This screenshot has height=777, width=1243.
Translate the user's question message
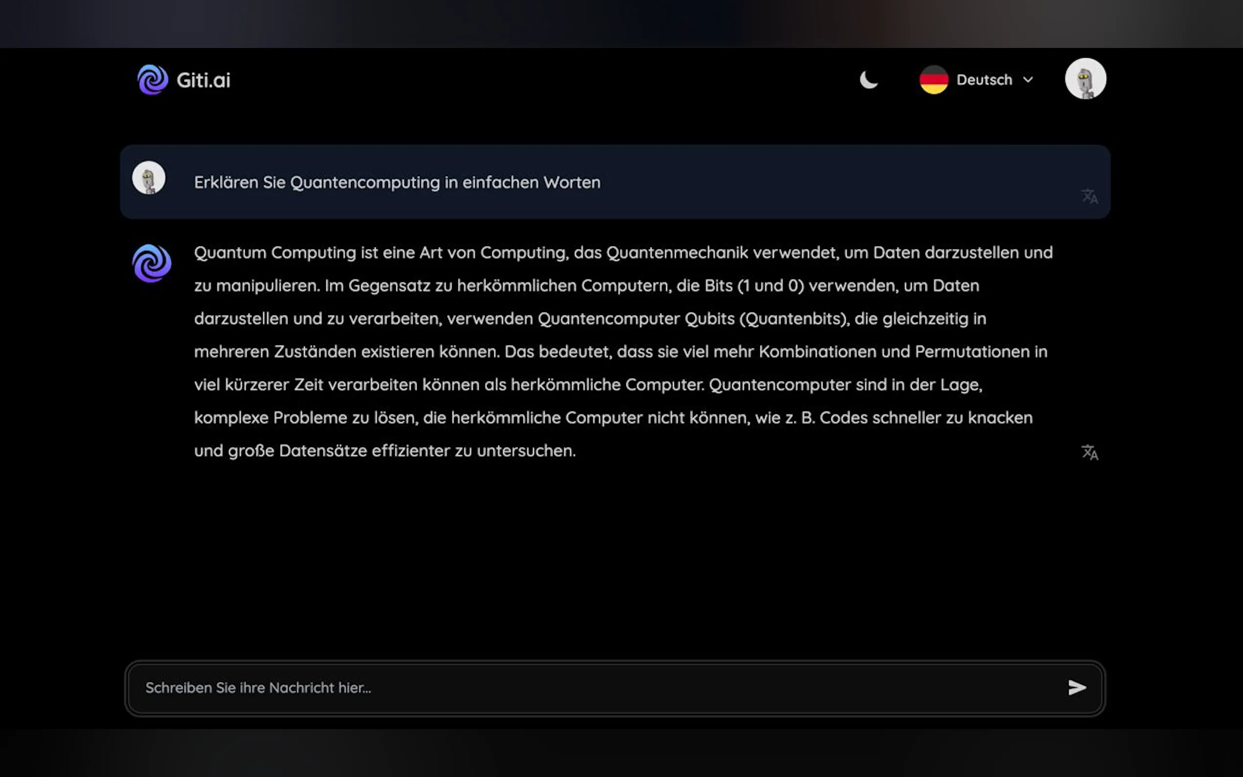1089,196
